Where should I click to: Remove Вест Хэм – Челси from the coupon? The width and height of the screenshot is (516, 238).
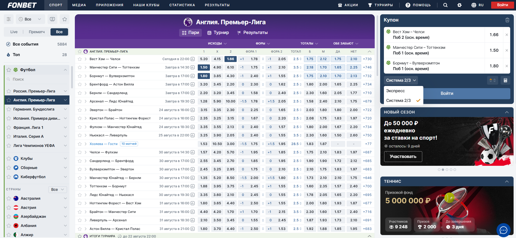[507, 35]
